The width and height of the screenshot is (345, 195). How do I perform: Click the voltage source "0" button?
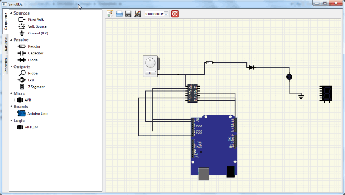(150, 73)
